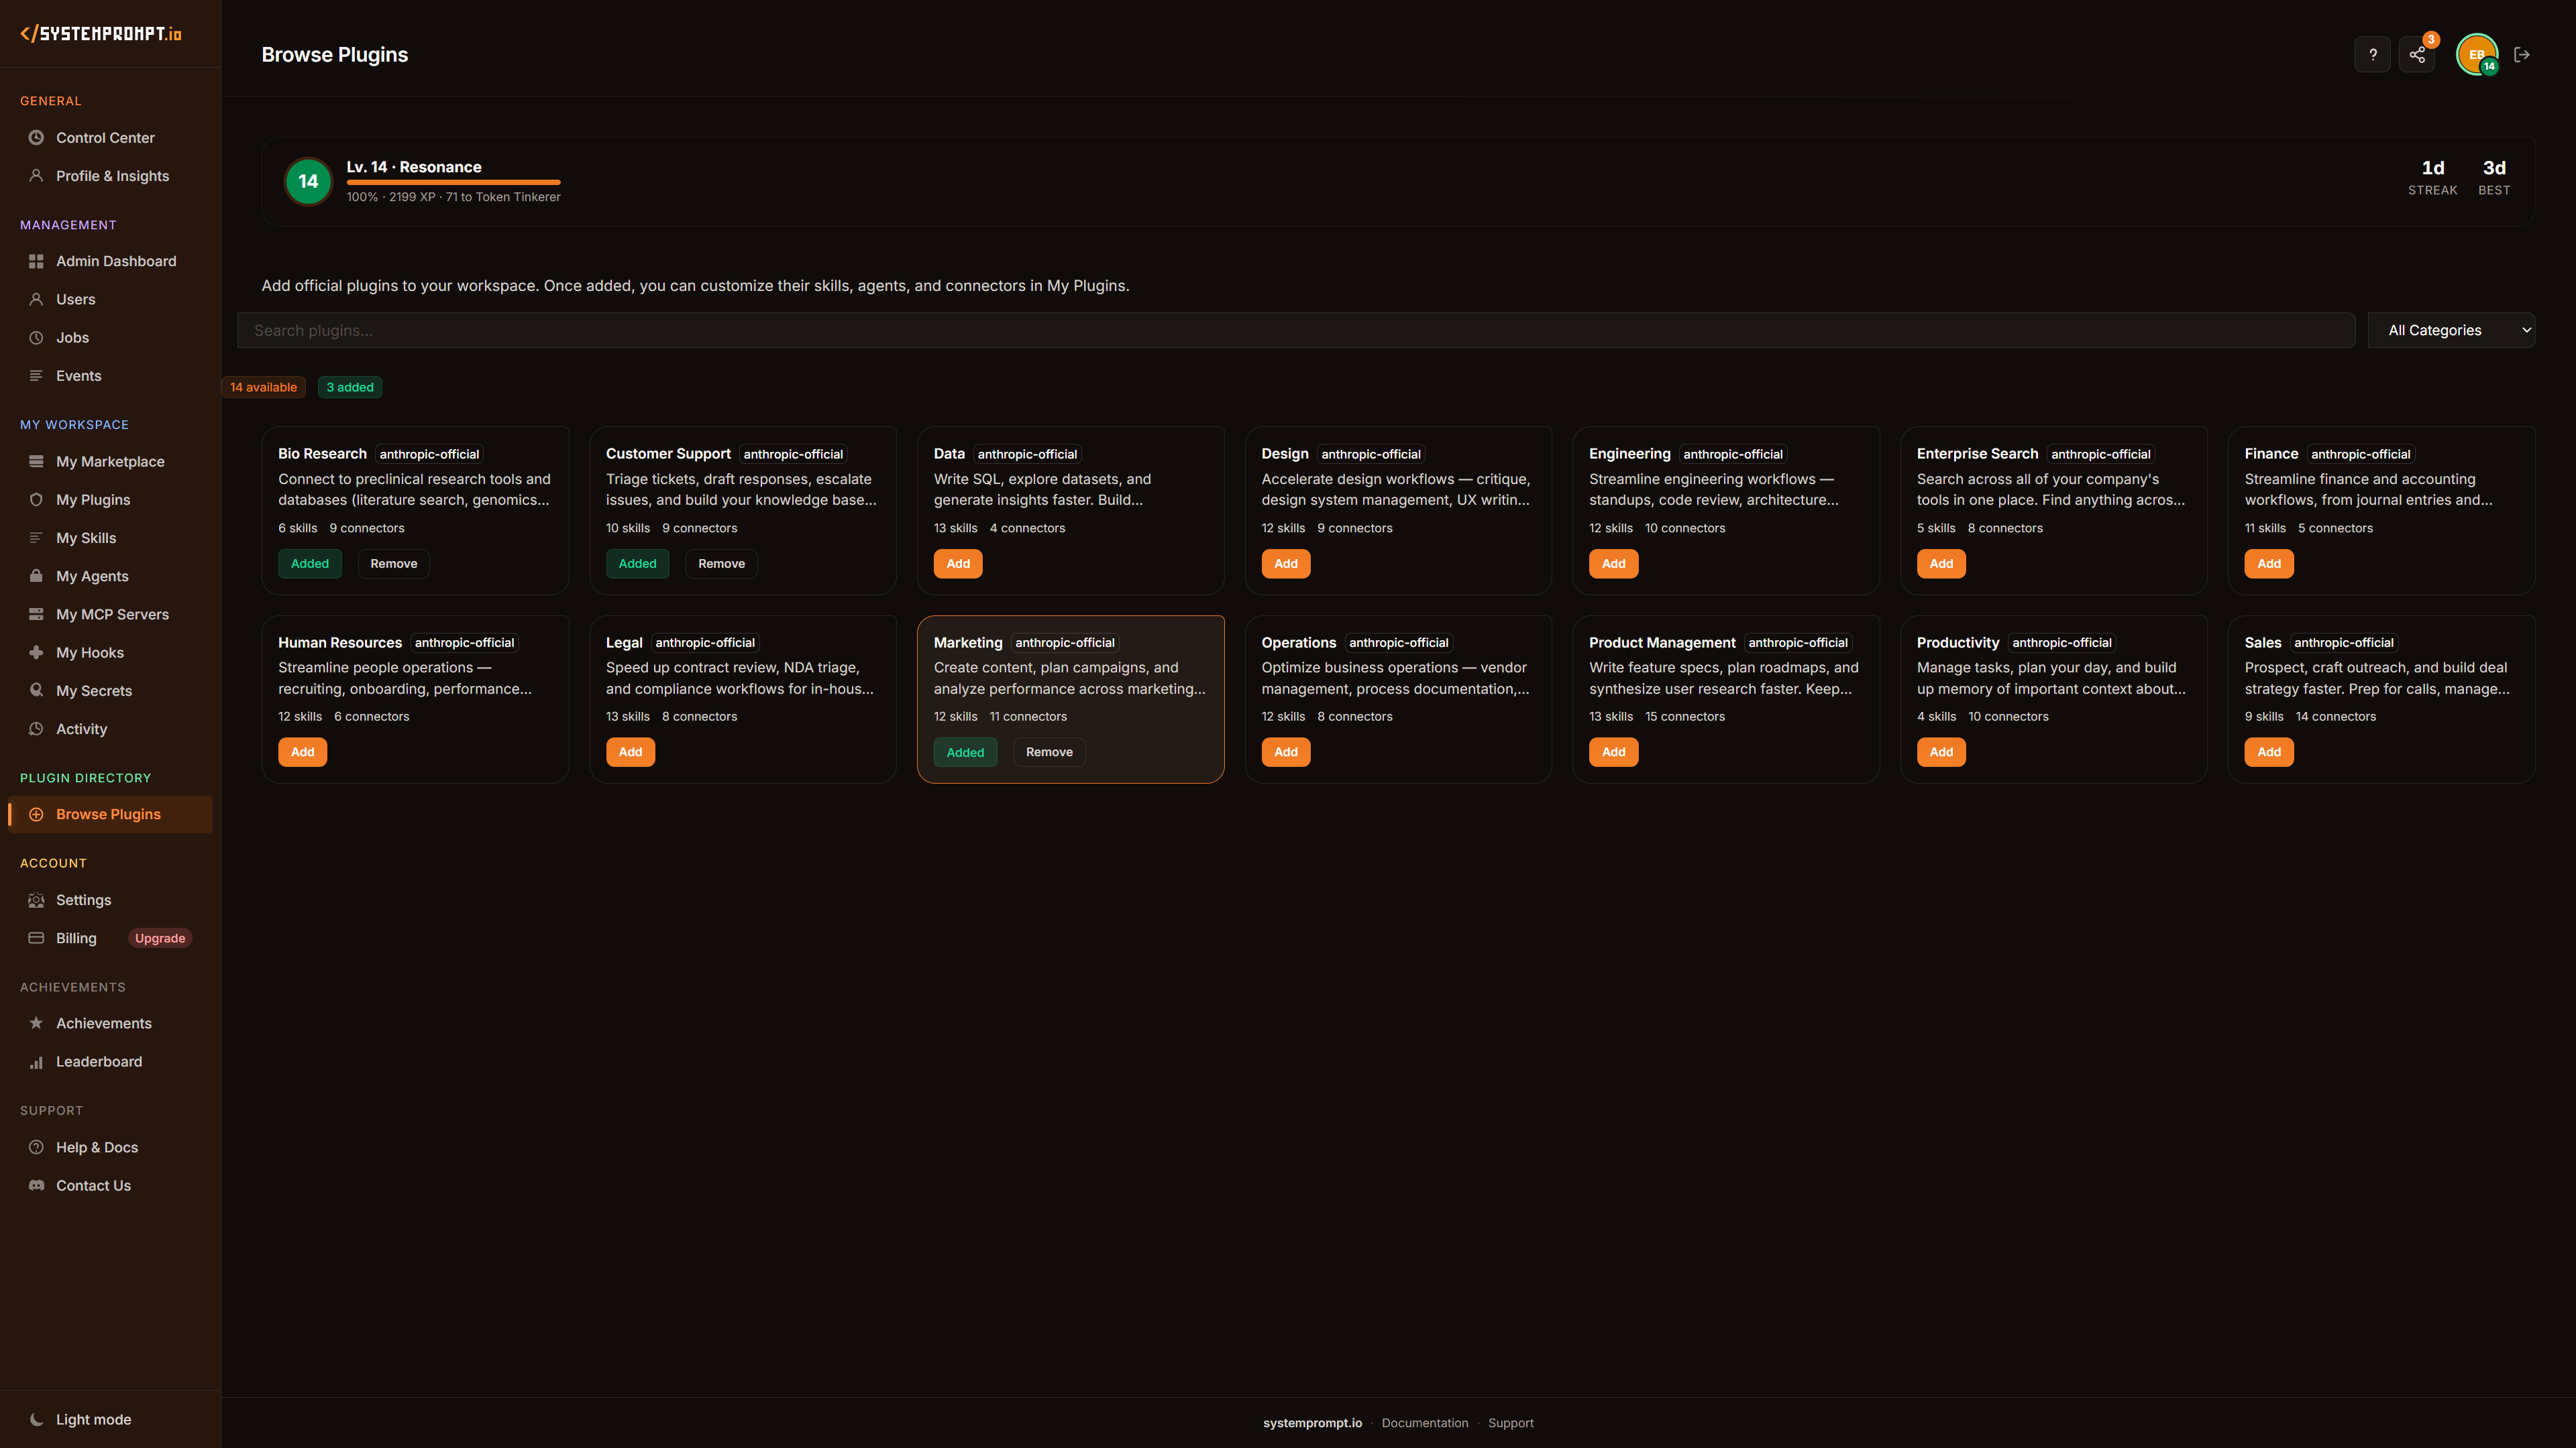Click the Contact Us gamepad icon

coord(36,1185)
